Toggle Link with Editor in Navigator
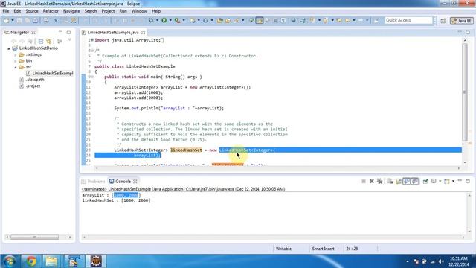476x268 pixels. click(48, 41)
